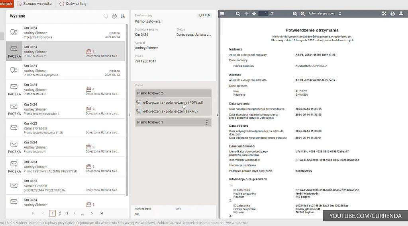408x226 pixels.
Task: Go to next page in PDF viewer
Action: tap(254, 14)
